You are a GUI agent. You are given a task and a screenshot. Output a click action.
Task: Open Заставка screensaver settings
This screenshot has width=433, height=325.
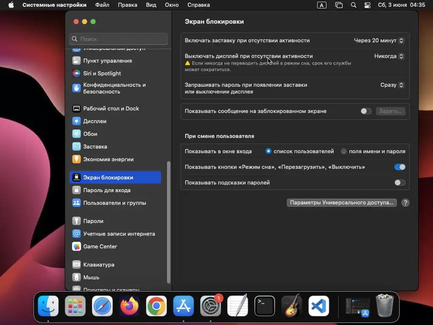115,146
